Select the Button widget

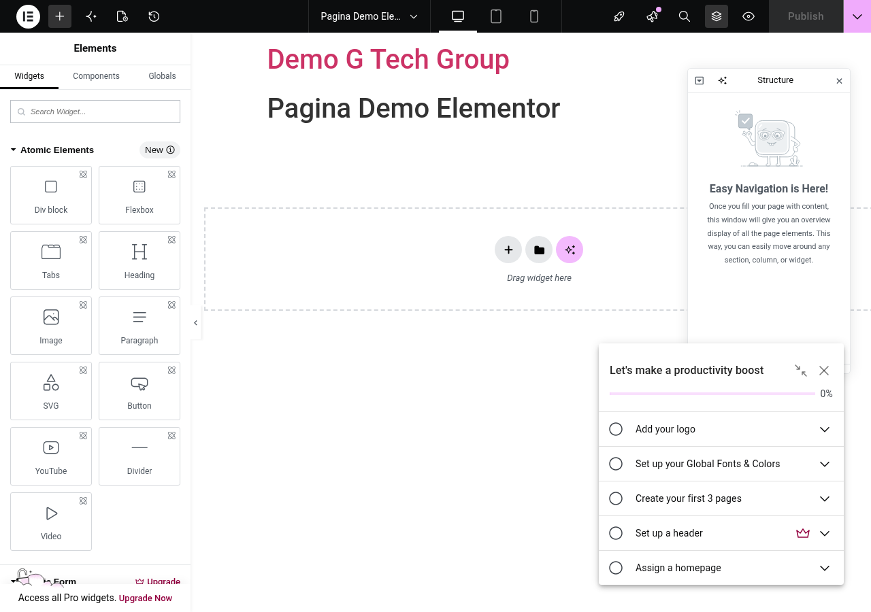pyautogui.click(x=139, y=391)
